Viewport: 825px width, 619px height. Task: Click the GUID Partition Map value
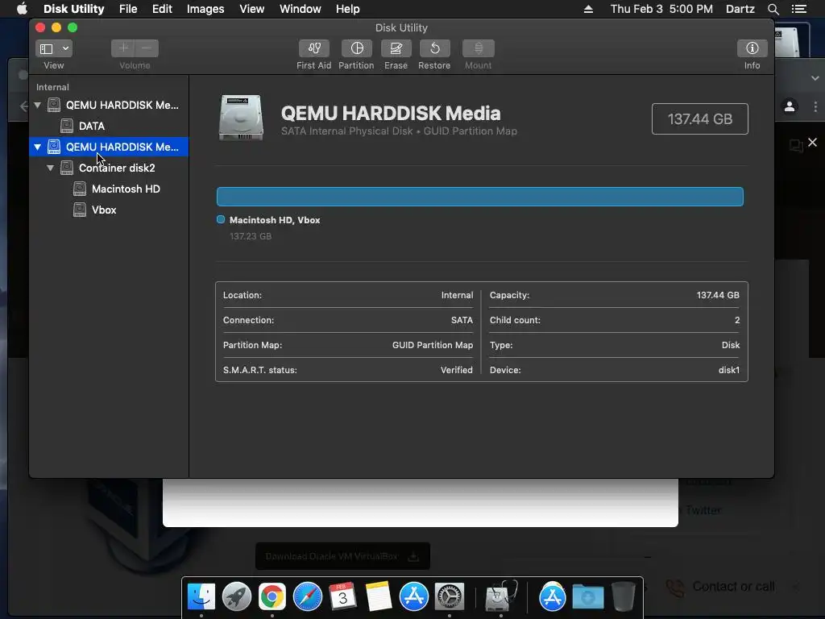pos(433,345)
